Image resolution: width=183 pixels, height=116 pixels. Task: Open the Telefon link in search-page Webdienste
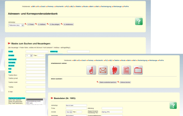pos(79,7)
